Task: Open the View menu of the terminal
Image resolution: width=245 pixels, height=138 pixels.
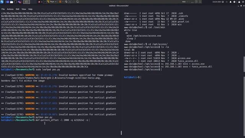Action: [24, 9]
